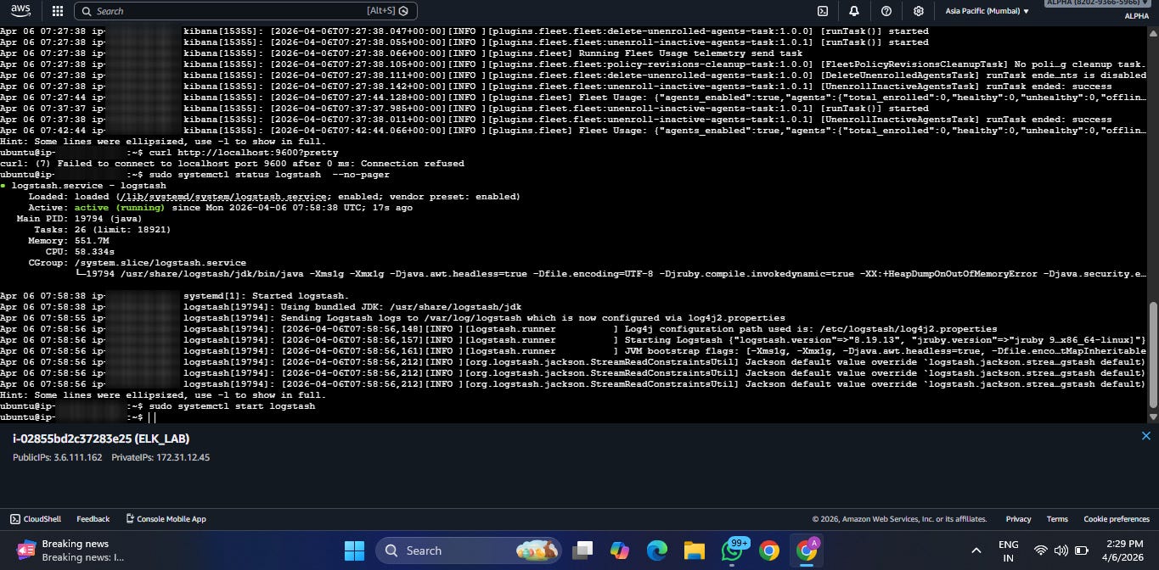Open Google Chrome from taskbar
Image resolution: width=1159 pixels, height=570 pixels.
point(769,550)
